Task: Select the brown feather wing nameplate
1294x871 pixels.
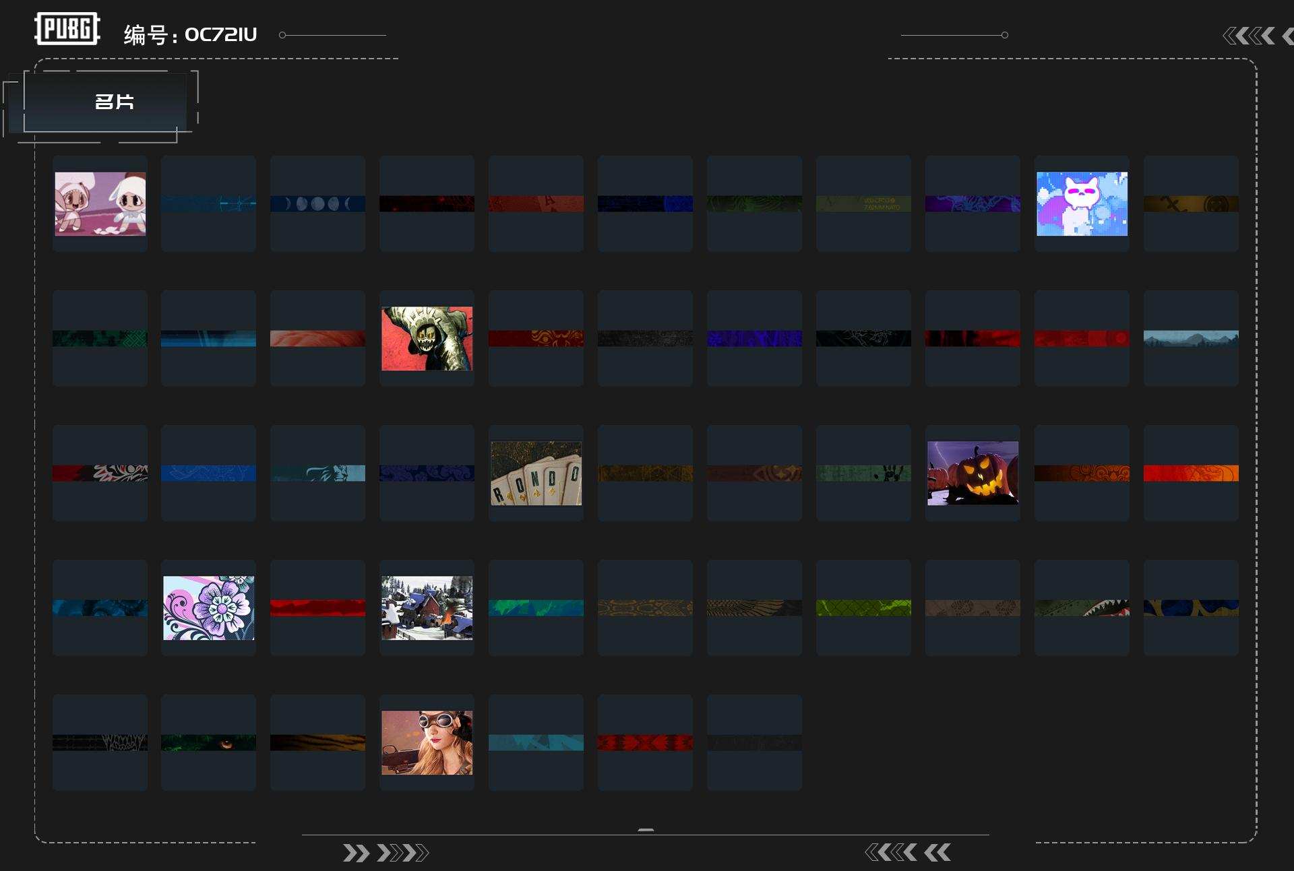Action: (754, 608)
